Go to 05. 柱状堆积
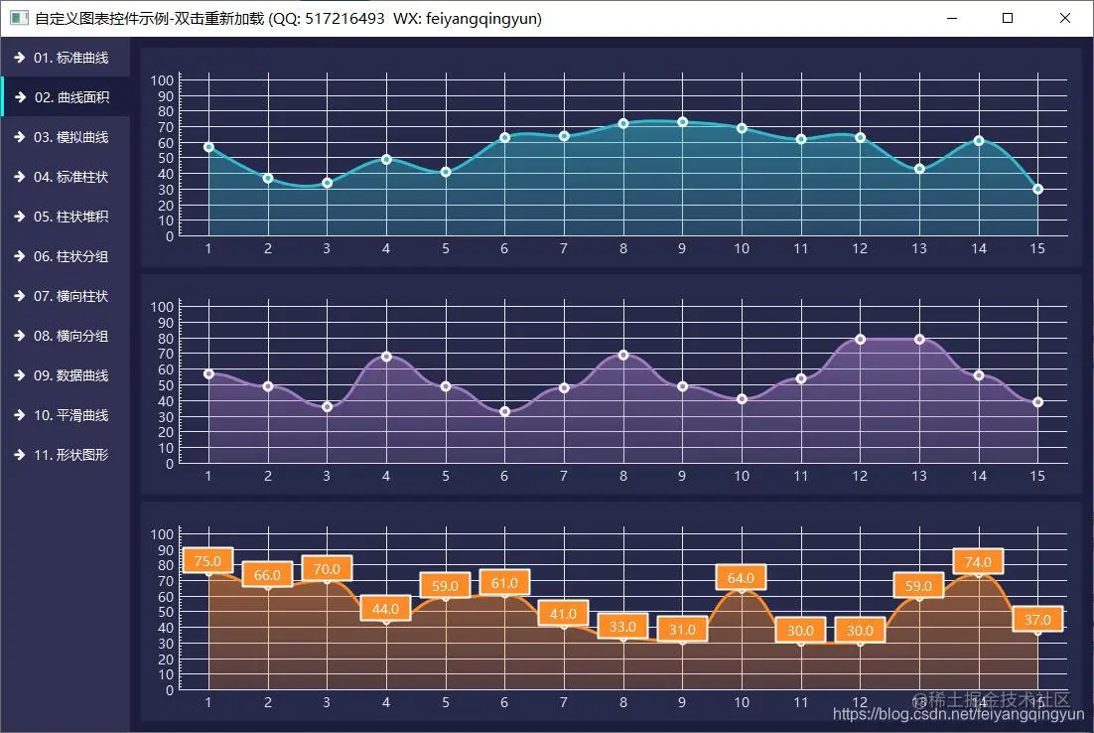This screenshot has height=733, width=1094. pos(65,217)
